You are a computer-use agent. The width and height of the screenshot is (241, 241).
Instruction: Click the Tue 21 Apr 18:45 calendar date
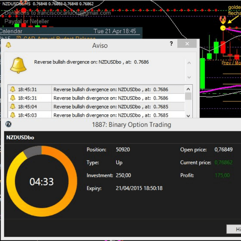coord(115,31)
